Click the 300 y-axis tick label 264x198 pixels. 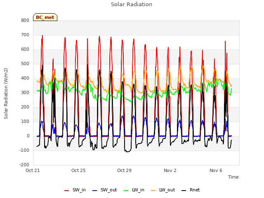25,92
